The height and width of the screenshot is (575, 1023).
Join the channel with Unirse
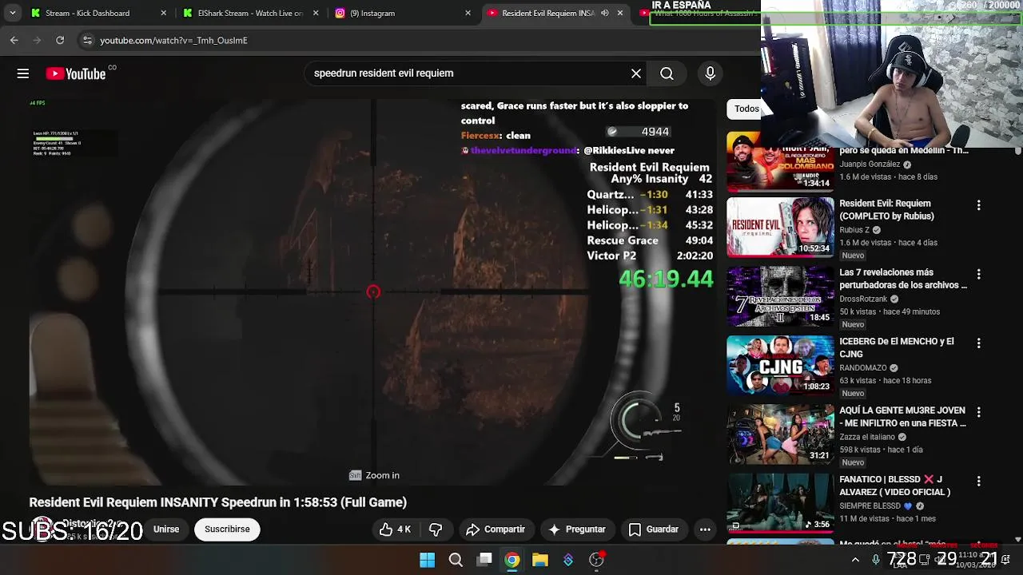[x=166, y=529]
